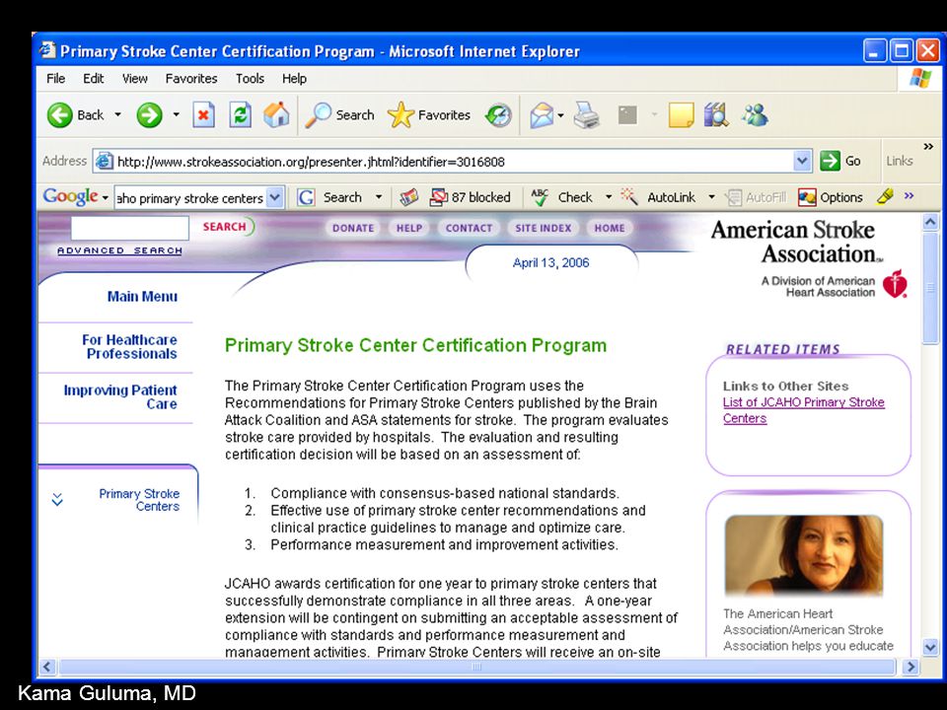
Task: Open the spell Check dropdown arrow
Action: [x=609, y=197]
